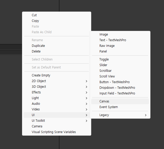This screenshot has height=149, width=164.
Task: Open the Light submenu
Action: [x=57, y=98]
